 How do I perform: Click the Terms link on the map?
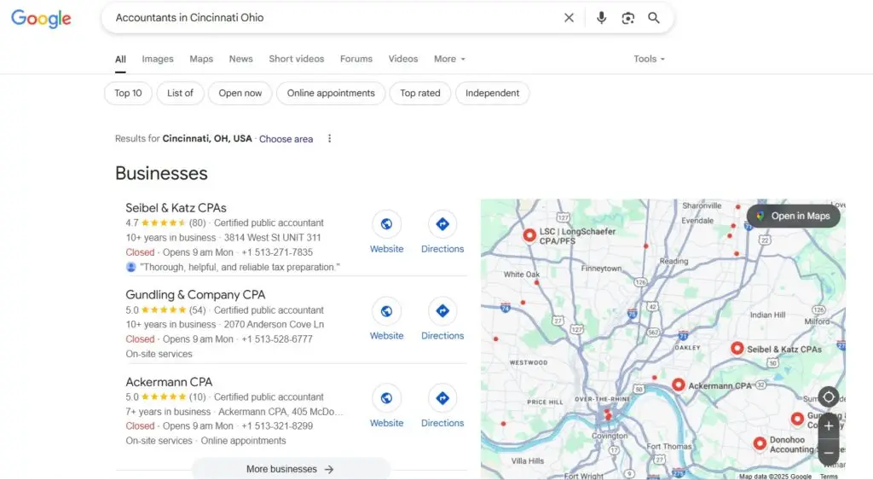(829, 476)
